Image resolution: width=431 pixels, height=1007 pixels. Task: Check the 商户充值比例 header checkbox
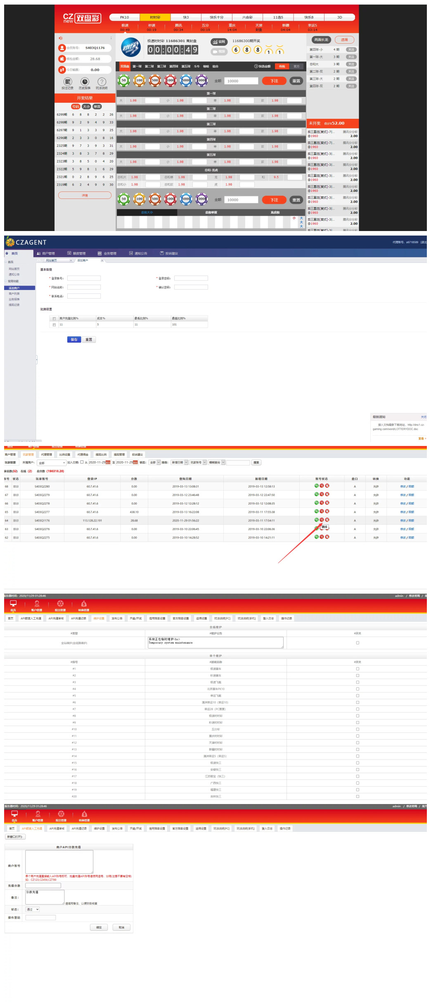54,318
